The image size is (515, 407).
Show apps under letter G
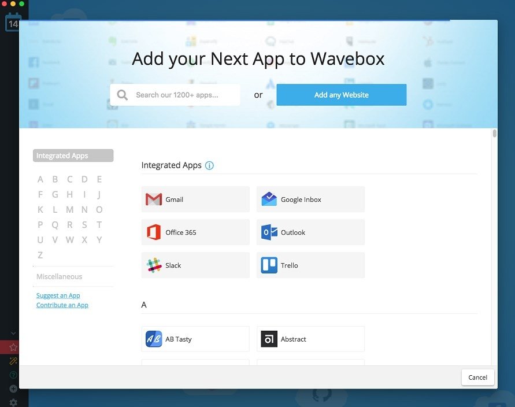pos(55,194)
